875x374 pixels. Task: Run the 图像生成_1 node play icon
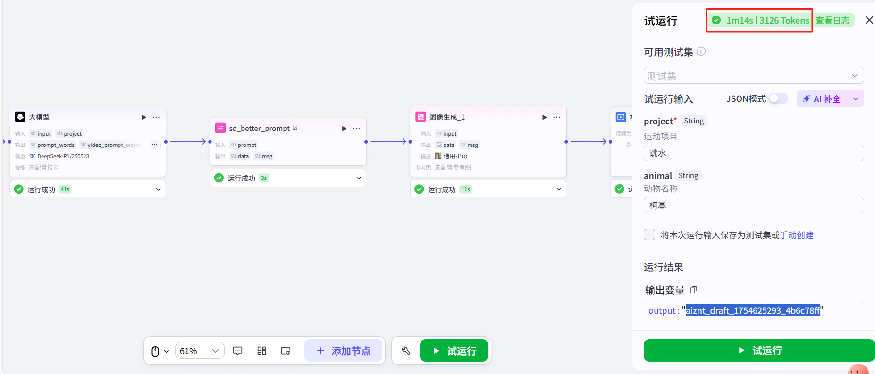[544, 117]
